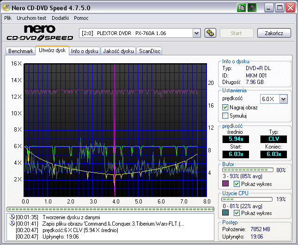This screenshot has width=298, height=245.
Task: Click the Nero app icon in title bar
Action: coord(6,7)
